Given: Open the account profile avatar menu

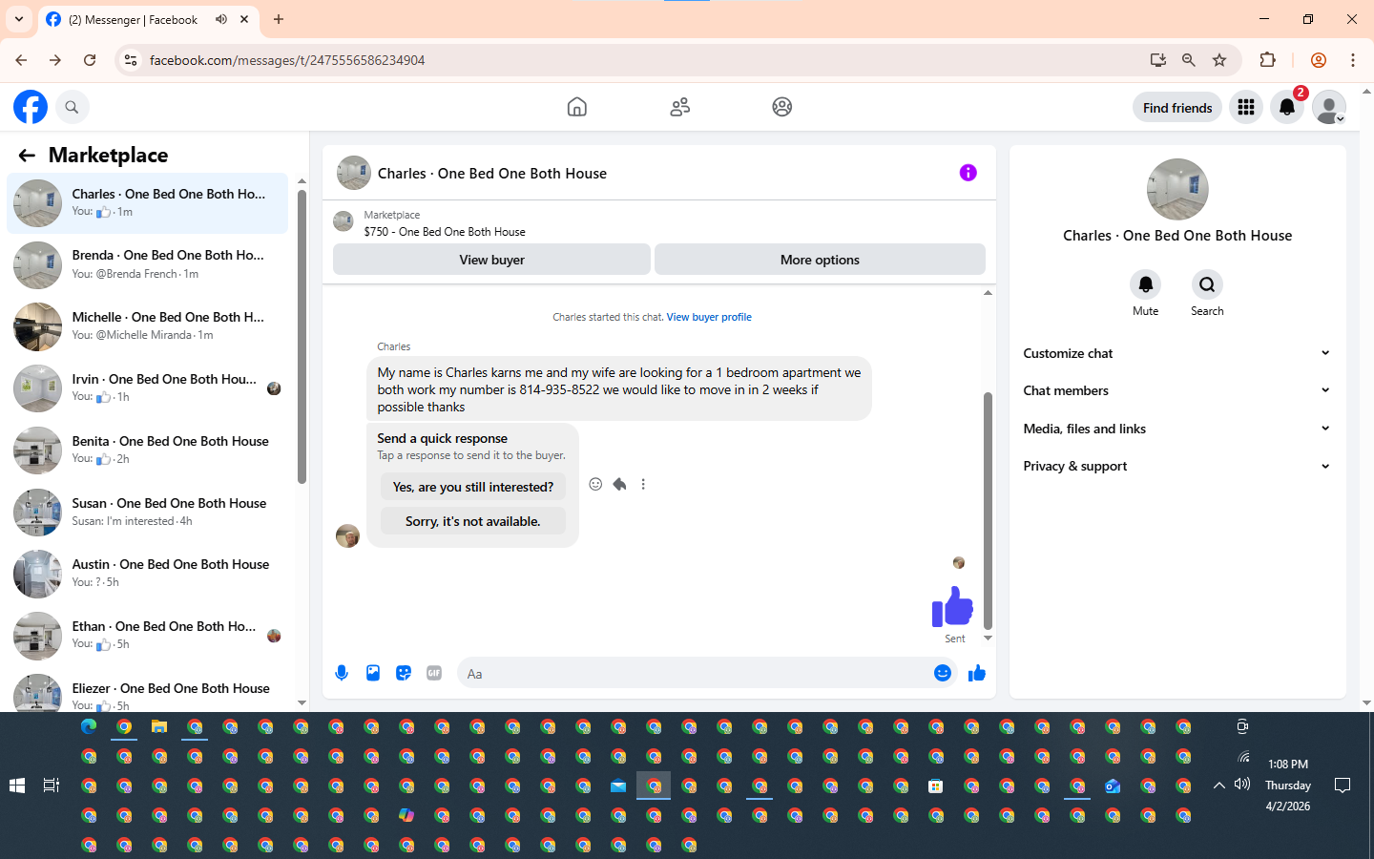Looking at the screenshot, I should 1329,108.
